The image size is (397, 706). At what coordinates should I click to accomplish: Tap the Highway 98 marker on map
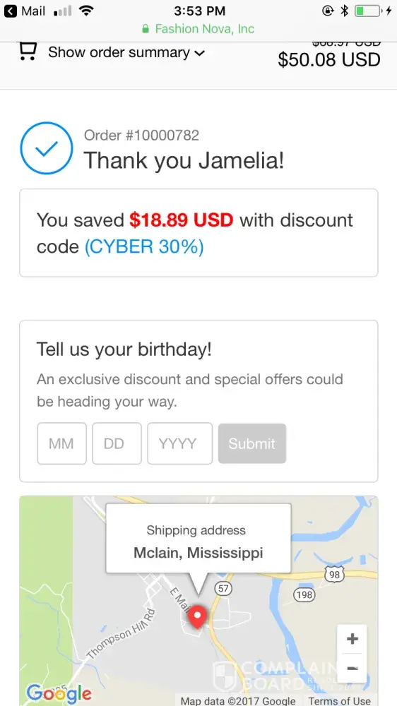coord(334,575)
